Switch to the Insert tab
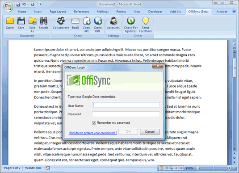Screen dimensions: 239x173 [38, 12]
